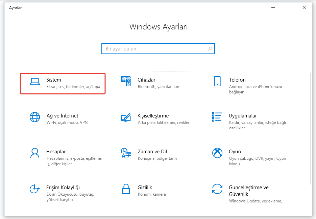Open Erişim Kolaylığı dashed clock icon

(x=35, y=189)
